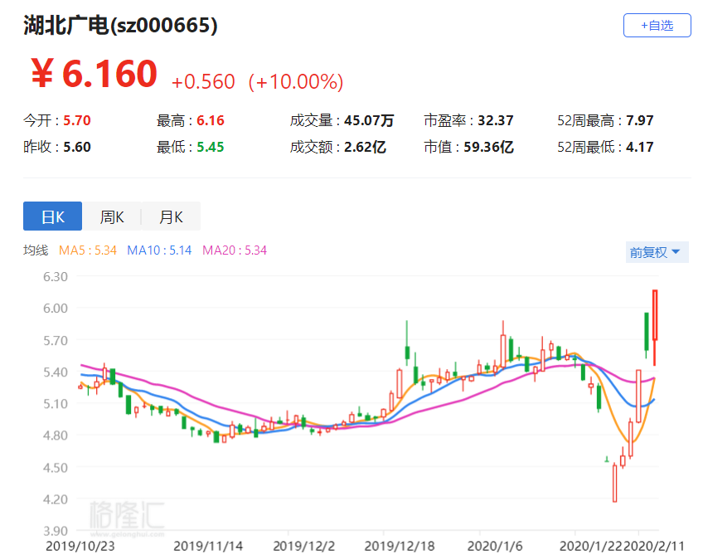Click the y-axis label 4.50
Screen dimensions: 703x559
[x=56, y=467]
